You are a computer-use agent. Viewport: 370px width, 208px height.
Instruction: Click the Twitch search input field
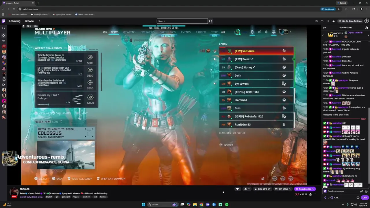pyautogui.click(x=182, y=21)
